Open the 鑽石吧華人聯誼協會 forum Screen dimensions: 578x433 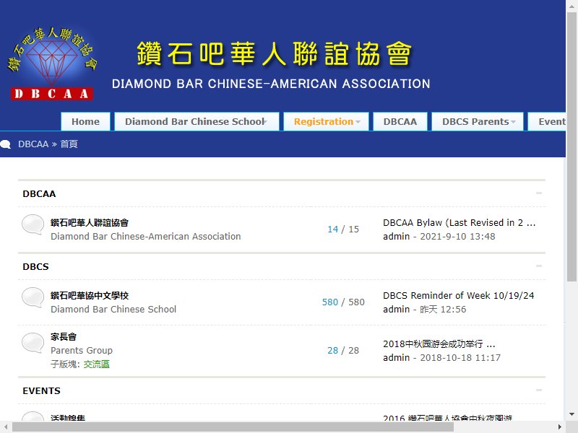90,223
